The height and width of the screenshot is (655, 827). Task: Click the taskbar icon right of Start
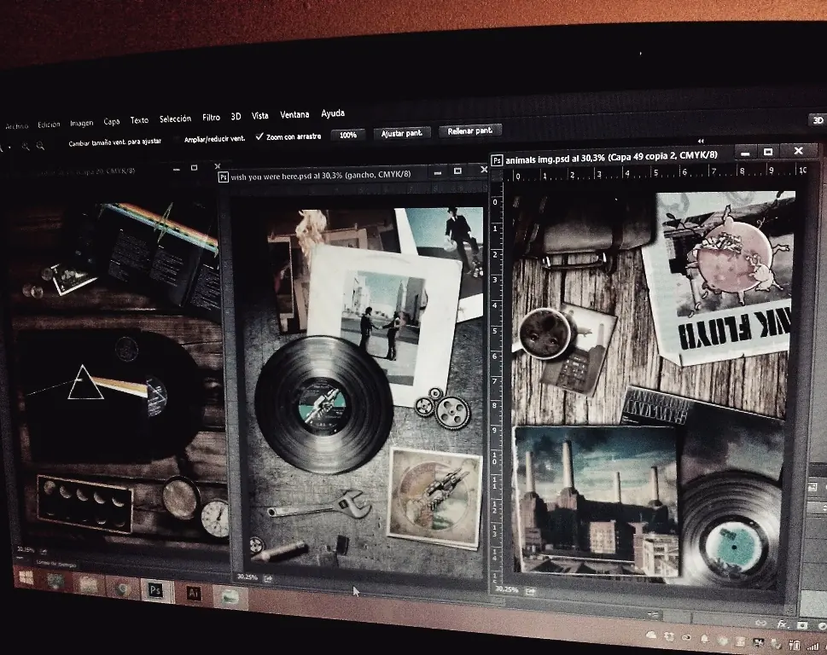[x=55, y=581]
